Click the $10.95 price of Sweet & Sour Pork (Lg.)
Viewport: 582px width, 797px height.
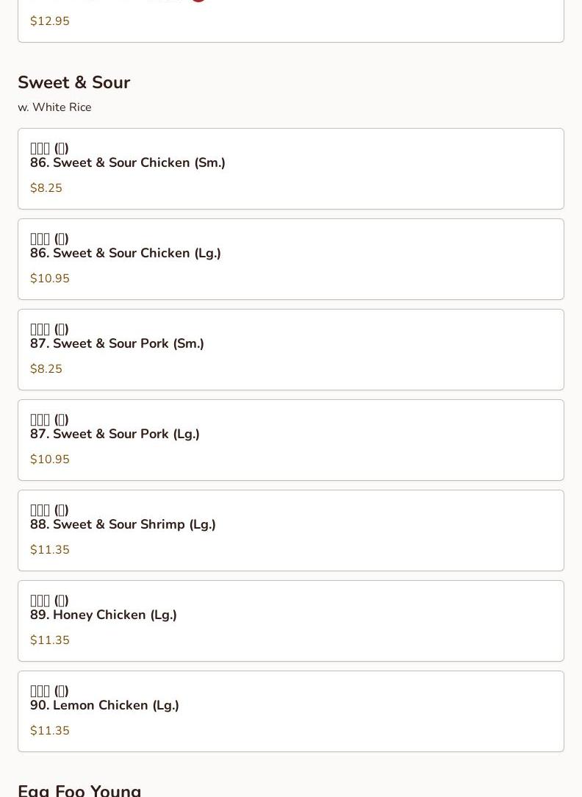pos(50,460)
